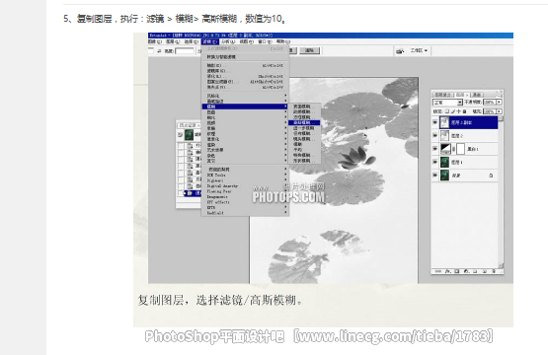Hide the 黑白 1 adjustment layer via eye icon
The height and width of the screenshot is (355, 548).
click(x=434, y=149)
